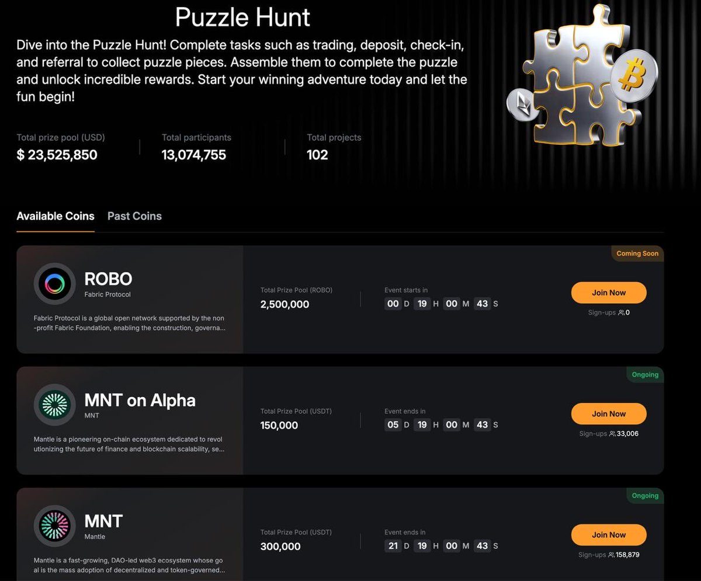Click the ROBO coin title
The image size is (701, 581).
[108, 279]
